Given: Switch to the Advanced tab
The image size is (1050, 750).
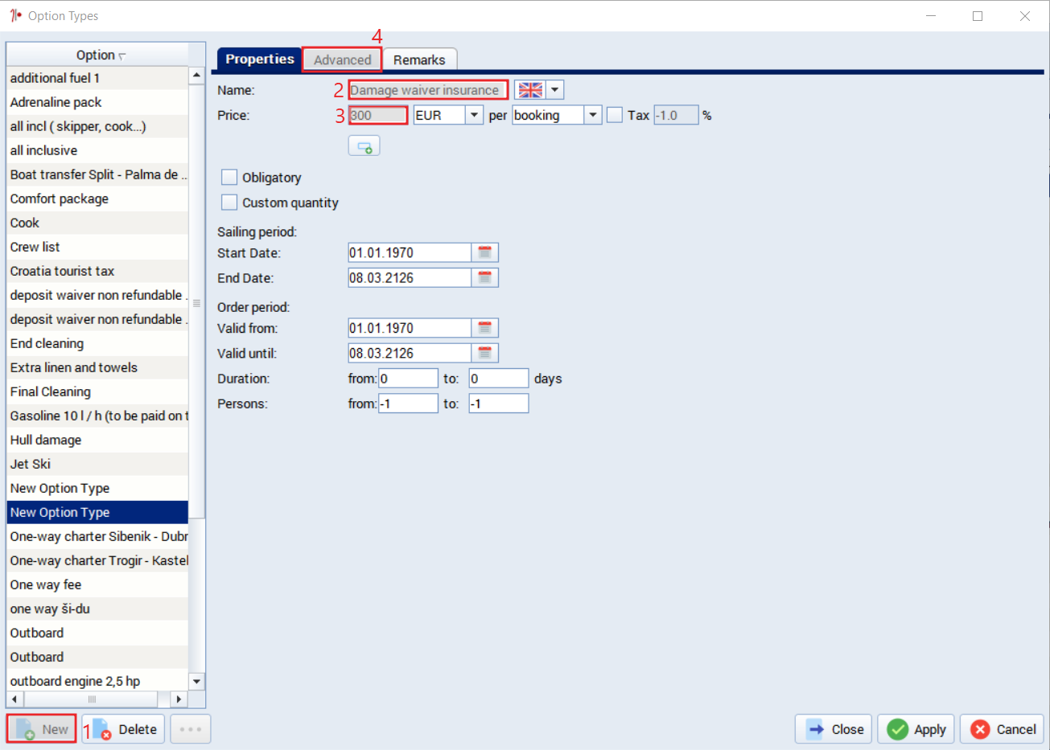Looking at the screenshot, I should click(x=342, y=59).
